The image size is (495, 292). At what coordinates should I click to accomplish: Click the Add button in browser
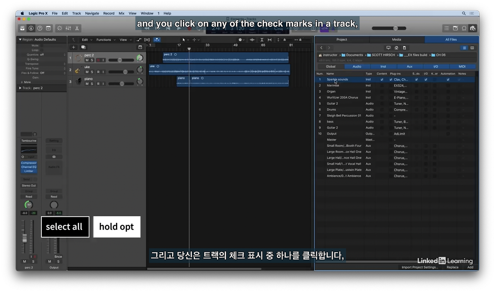pyautogui.click(x=470, y=267)
